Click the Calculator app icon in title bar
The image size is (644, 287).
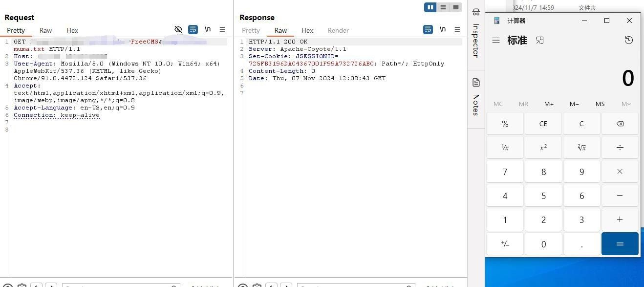497,21
